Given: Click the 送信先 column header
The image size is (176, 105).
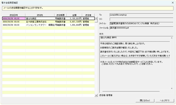Looking at the screenshot, I should 40,15.
